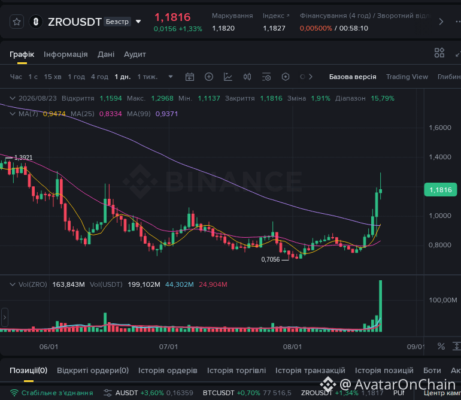Open the Історія торгівлі tab
Image resolution: width=461 pixels, height=400 pixels.
(x=236, y=370)
